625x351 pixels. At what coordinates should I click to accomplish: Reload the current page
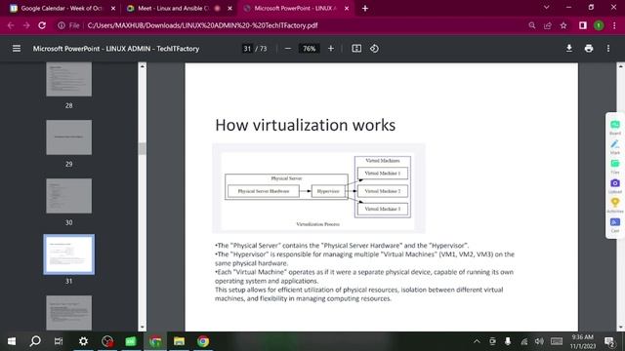(42, 25)
